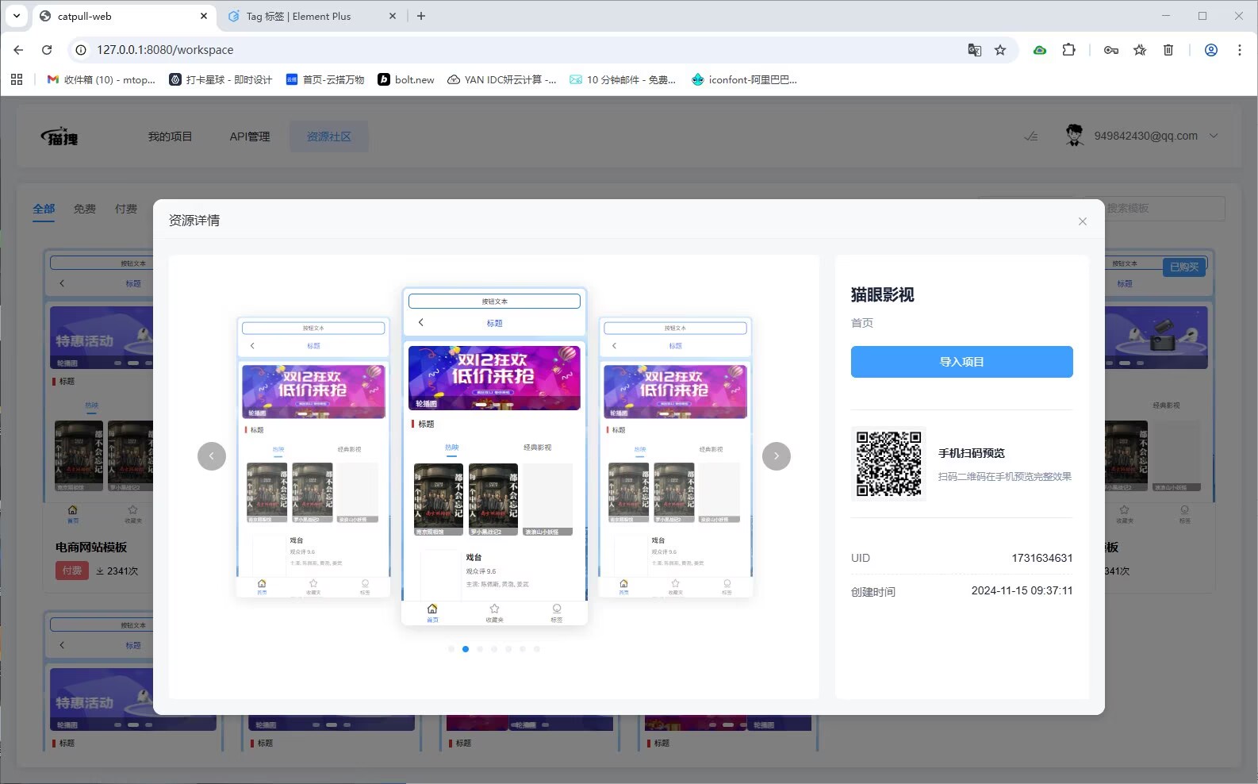Open Chrome's three-dot menu
This screenshot has height=784, width=1258.
point(1239,50)
